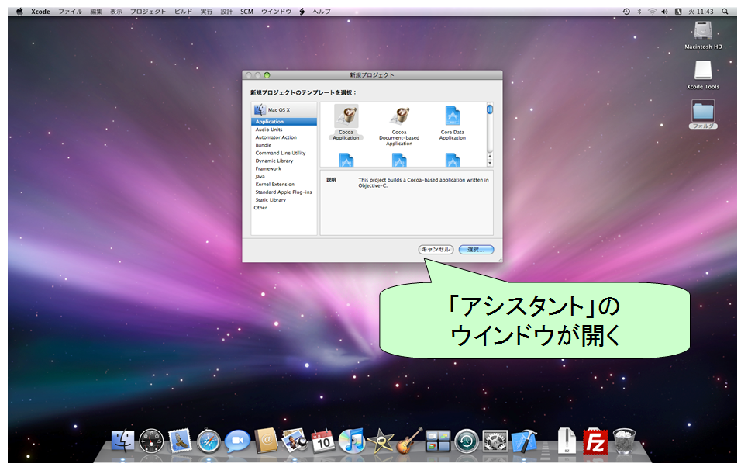Open Spaces from the Dock

(x=438, y=441)
